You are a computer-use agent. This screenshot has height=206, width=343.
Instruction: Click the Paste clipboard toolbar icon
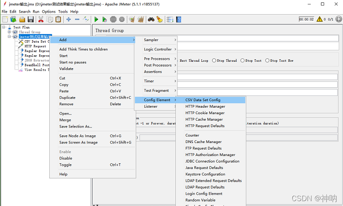click(58, 20)
